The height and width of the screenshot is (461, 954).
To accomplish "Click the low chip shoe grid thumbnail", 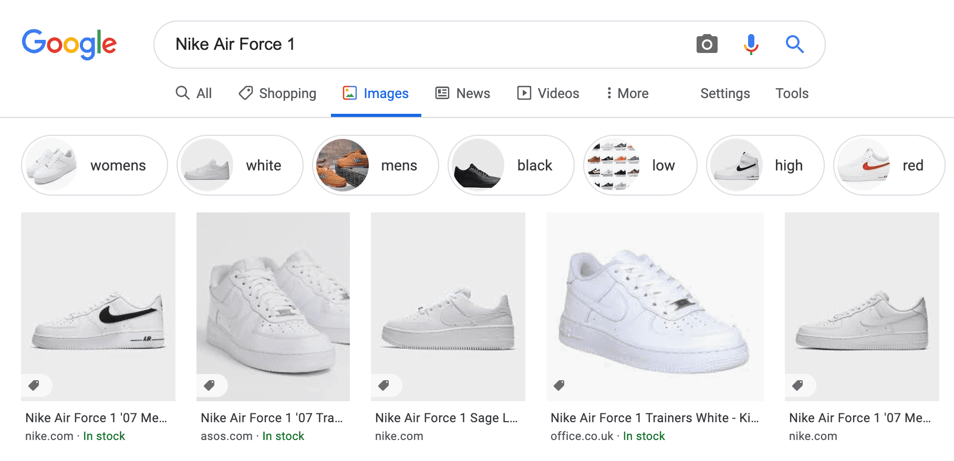I will (x=613, y=165).
